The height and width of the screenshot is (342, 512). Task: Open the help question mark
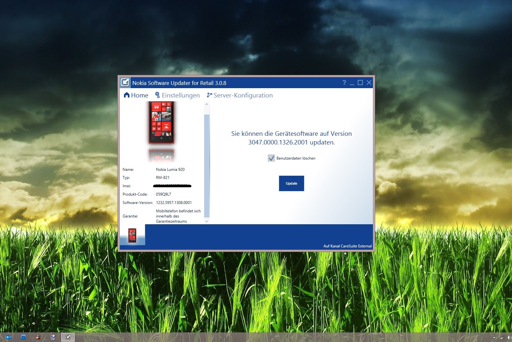tap(344, 83)
